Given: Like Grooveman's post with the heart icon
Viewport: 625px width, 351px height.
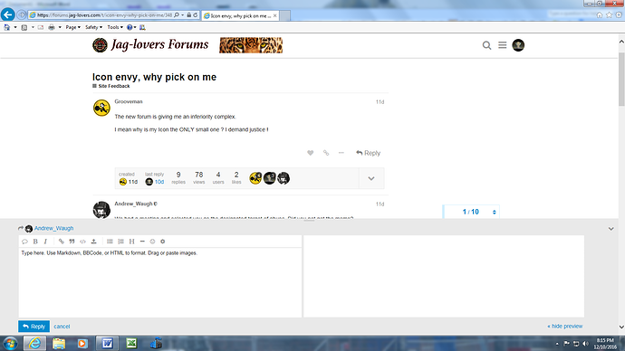Looking at the screenshot, I should [x=310, y=153].
